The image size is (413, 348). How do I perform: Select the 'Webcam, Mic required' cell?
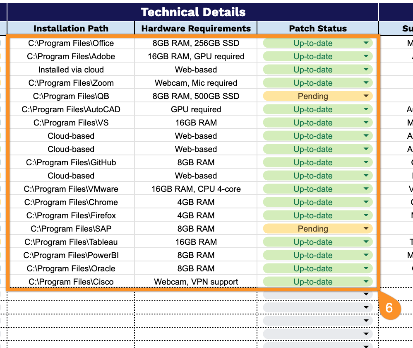[196, 83]
